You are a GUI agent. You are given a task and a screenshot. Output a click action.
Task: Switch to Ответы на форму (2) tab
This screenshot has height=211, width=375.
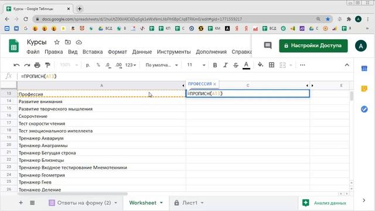(x=84, y=203)
